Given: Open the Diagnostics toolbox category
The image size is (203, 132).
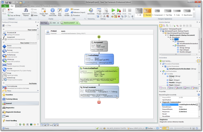Looking at the screenshot, I should click(20, 108).
